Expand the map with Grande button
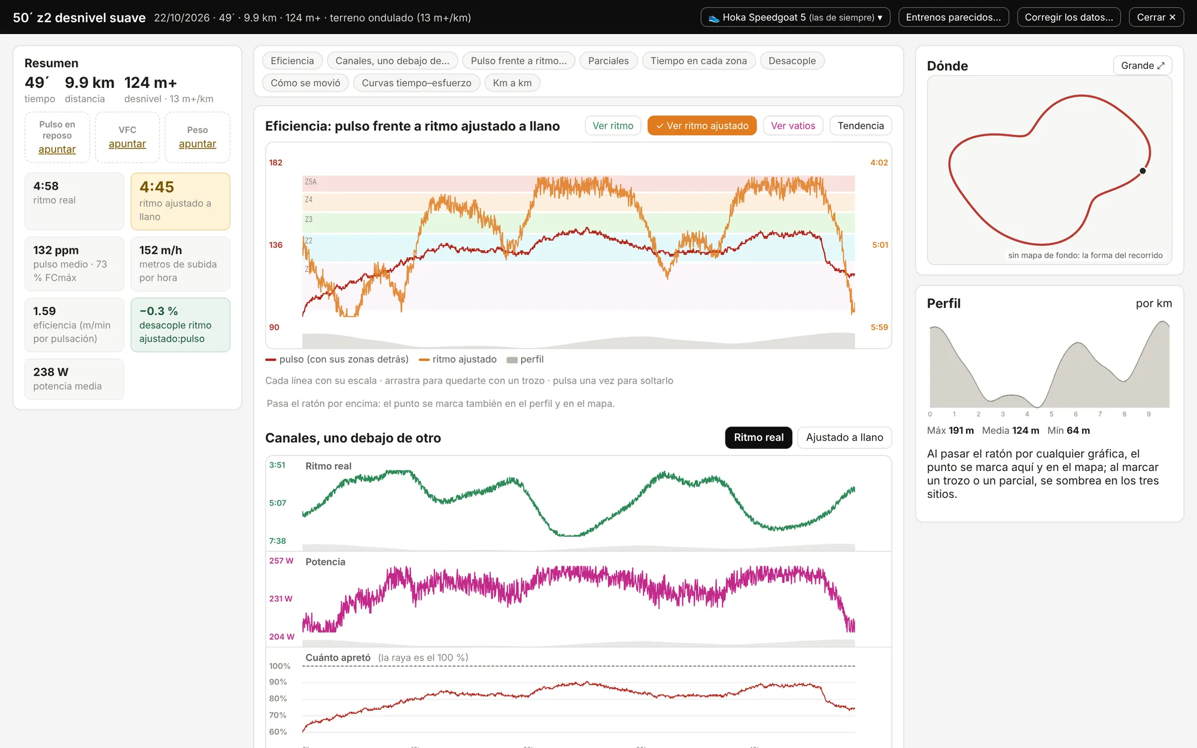 [1143, 65]
